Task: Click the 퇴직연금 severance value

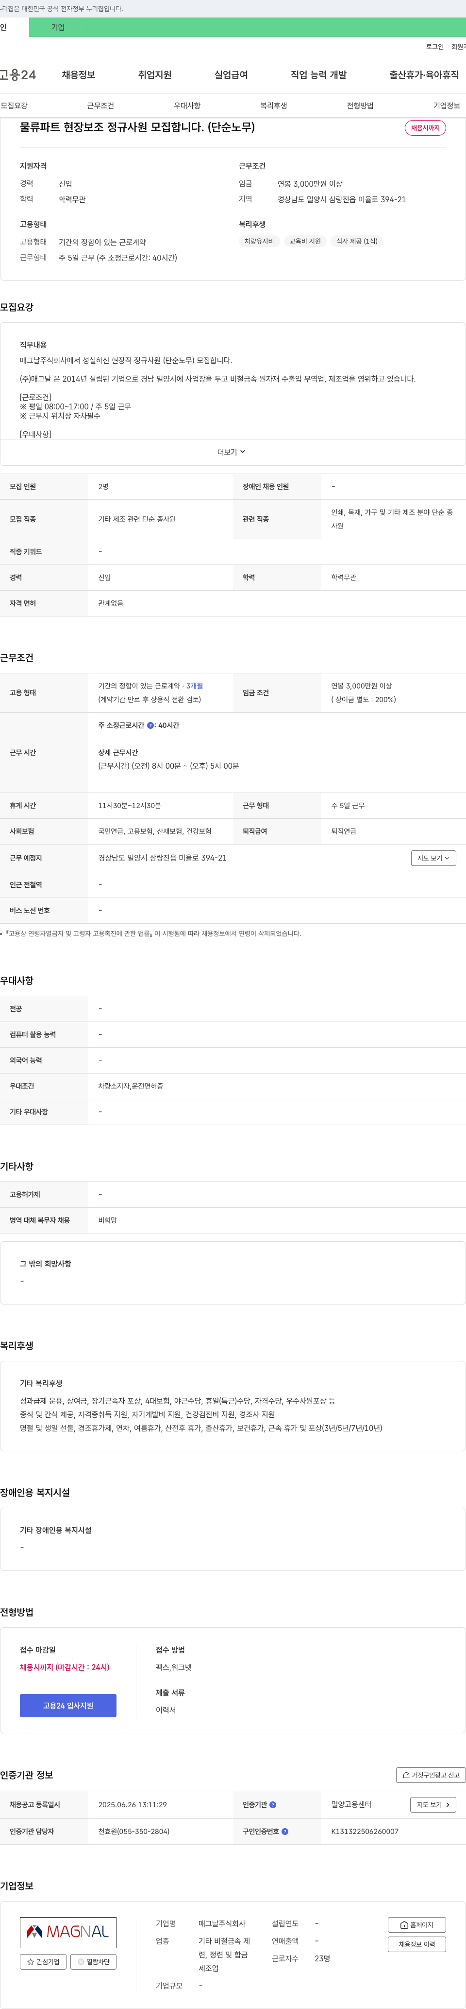Action: point(344,831)
